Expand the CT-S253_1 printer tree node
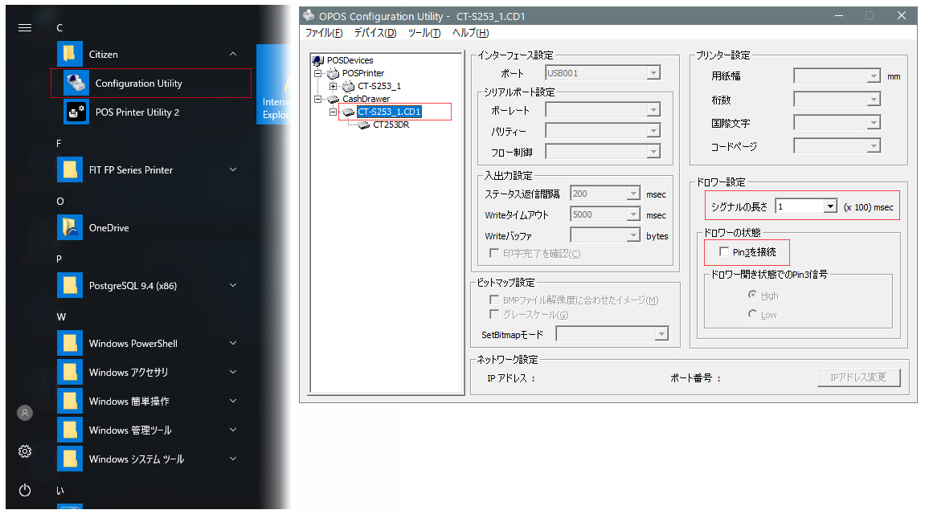 pos(334,86)
